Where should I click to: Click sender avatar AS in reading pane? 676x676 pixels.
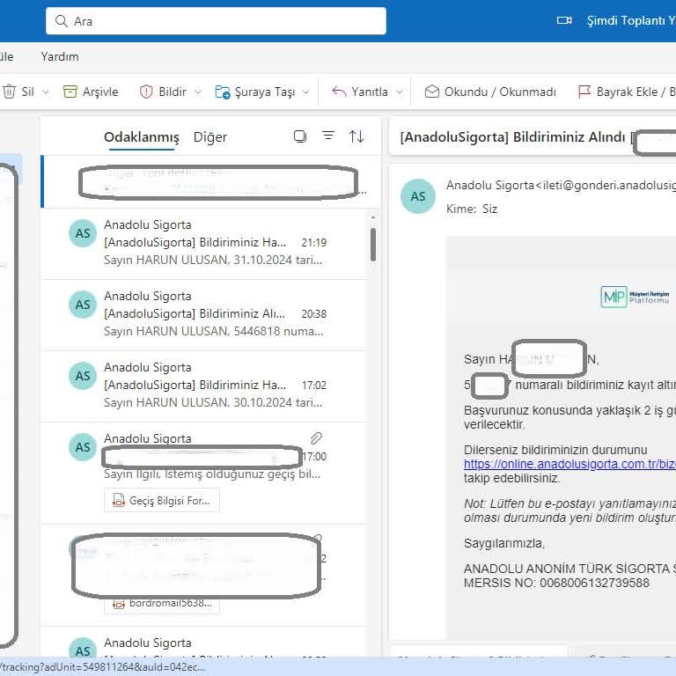coord(418,196)
